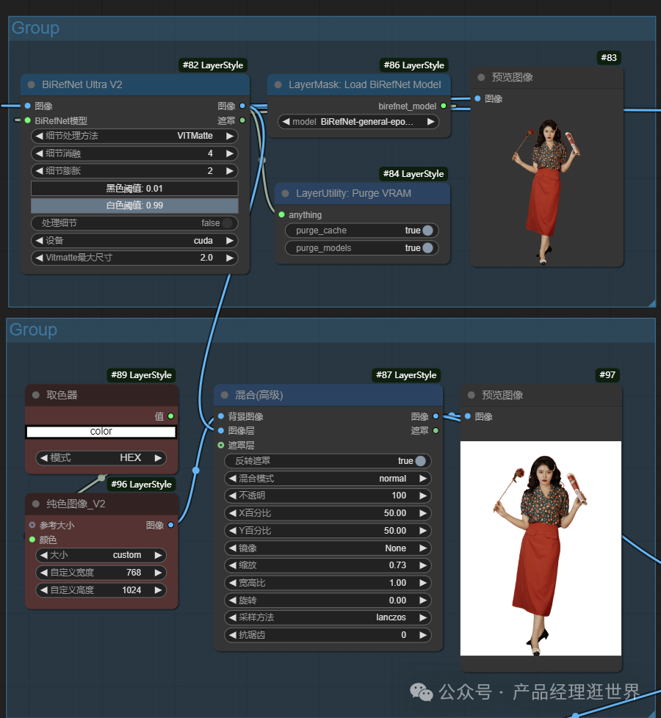Decrease 缩放 0.73 with left arrow
This screenshot has height=718, width=661.
click(x=233, y=565)
